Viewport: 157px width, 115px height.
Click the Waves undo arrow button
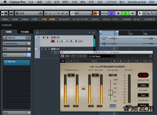click(x=68, y=61)
